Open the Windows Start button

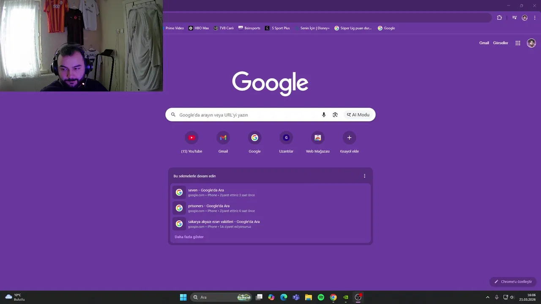(x=183, y=297)
